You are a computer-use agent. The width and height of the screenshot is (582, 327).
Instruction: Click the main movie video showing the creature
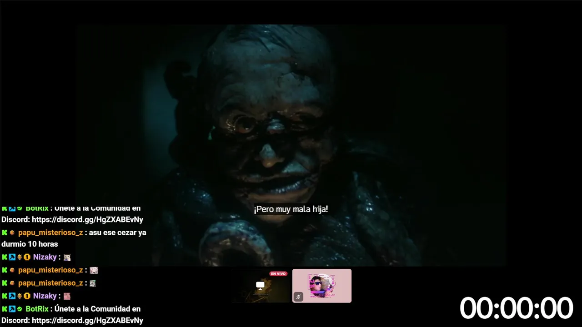pos(291,145)
